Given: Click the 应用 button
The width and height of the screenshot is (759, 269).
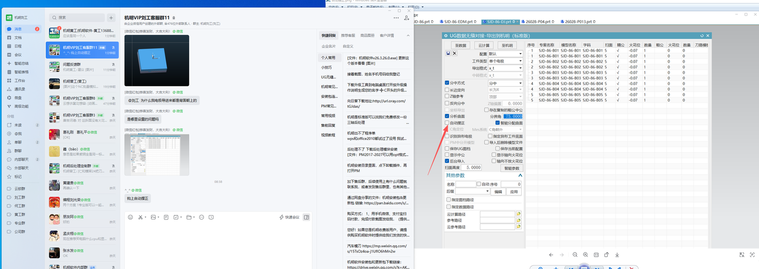Looking at the screenshot, I should (514, 191).
